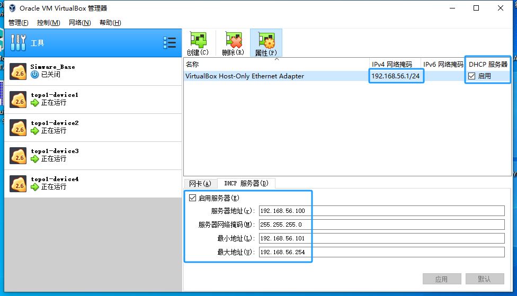This screenshot has height=296, width=517.
Task: Click the server address input field
Action: coord(381,211)
